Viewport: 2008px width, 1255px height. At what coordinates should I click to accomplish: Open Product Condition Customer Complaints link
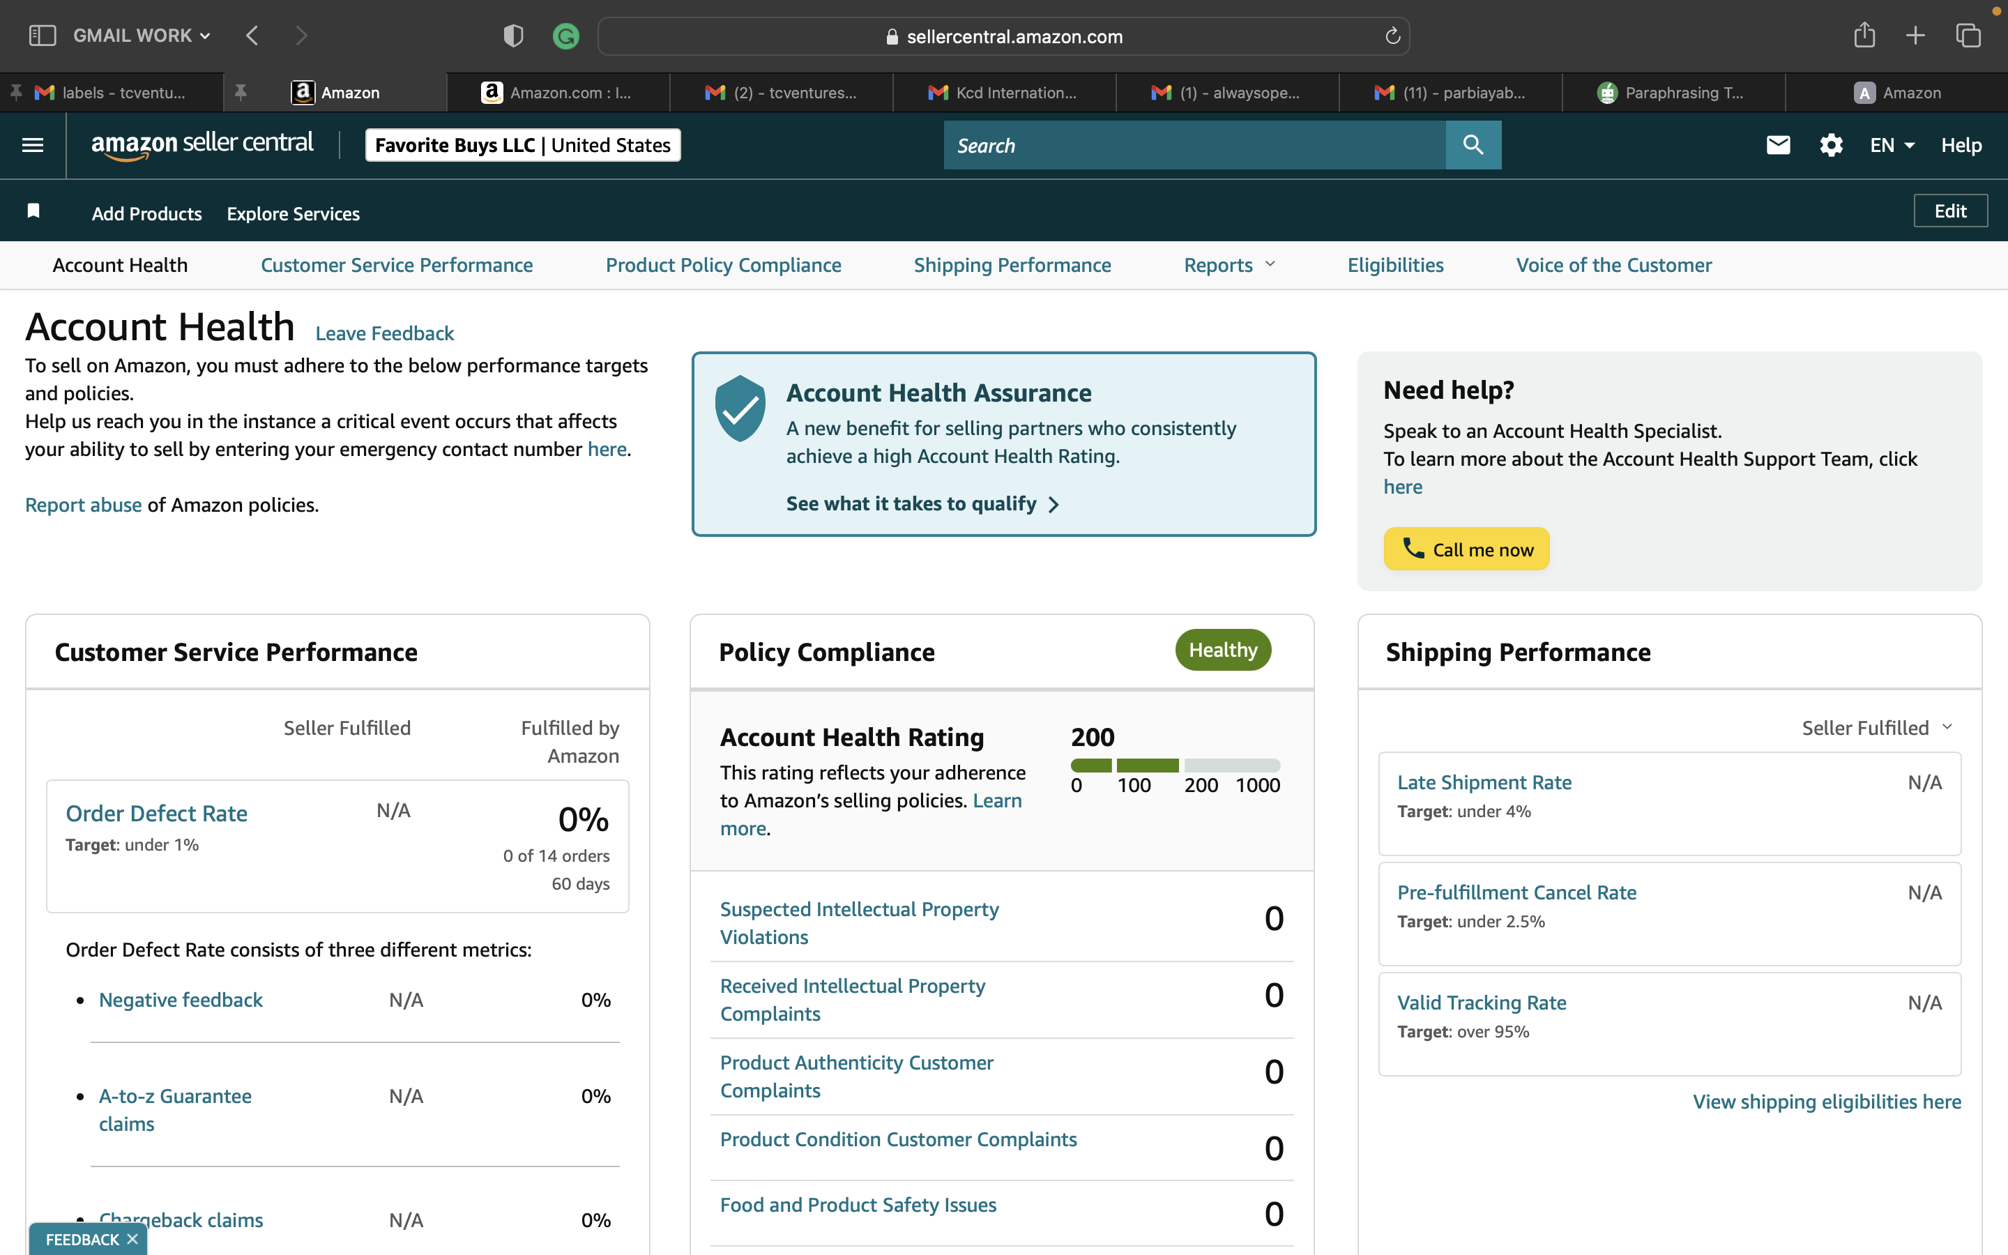pyautogui.click(x=899, y=1139)
